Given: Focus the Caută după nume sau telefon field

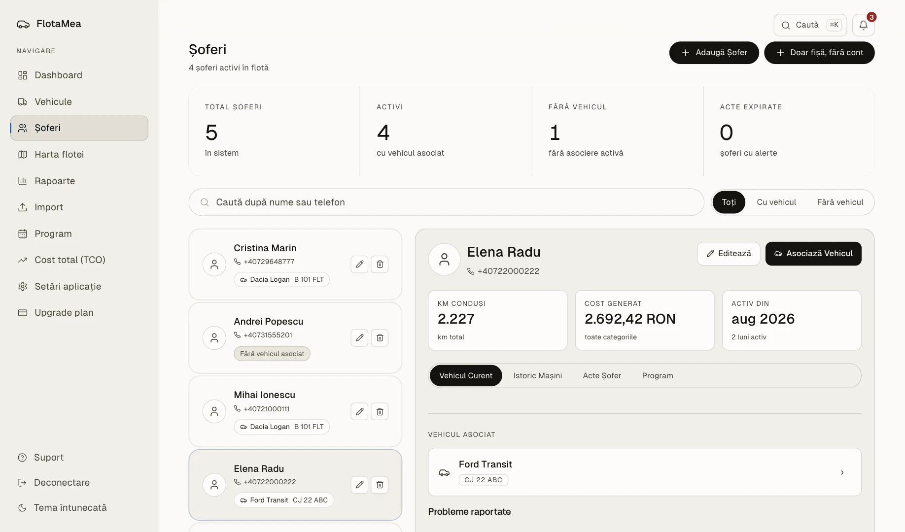Looking at the screenshot, I should (x=446, y=202).
